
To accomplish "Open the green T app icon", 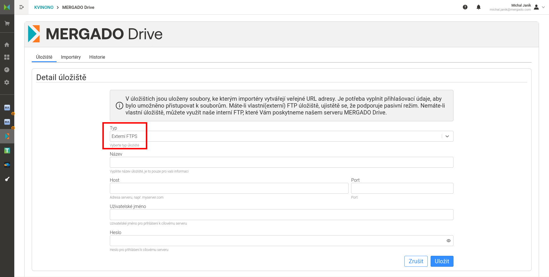I will coord(7,151).
